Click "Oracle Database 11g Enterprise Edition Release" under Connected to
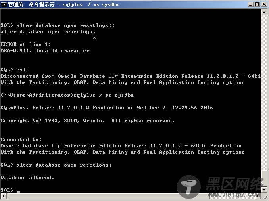 click(x=121, y=146)
